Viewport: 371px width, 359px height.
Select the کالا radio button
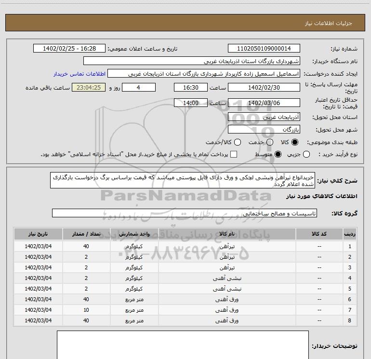click(x=295, y=142)
